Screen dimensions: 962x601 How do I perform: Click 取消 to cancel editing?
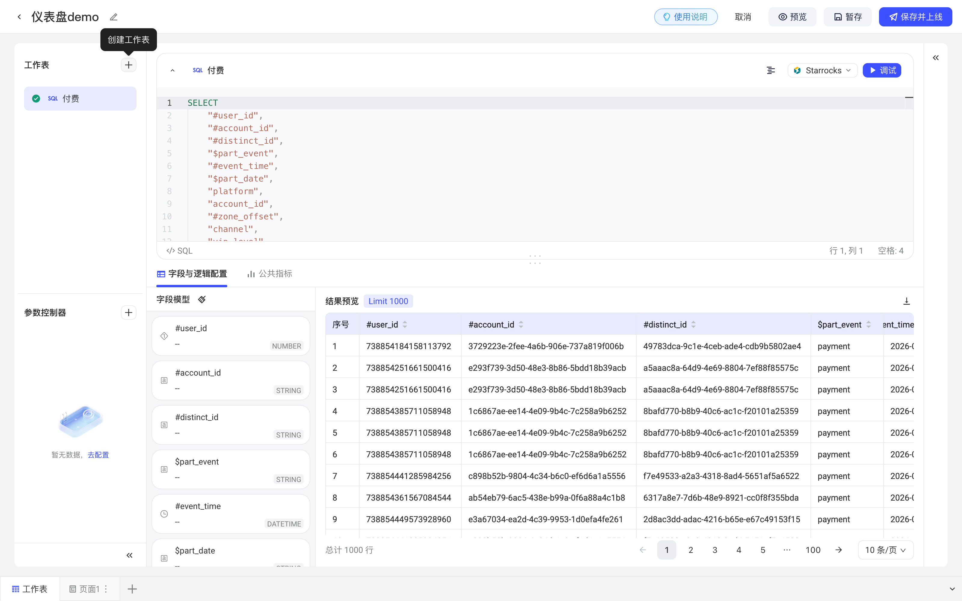coord(743,17)
